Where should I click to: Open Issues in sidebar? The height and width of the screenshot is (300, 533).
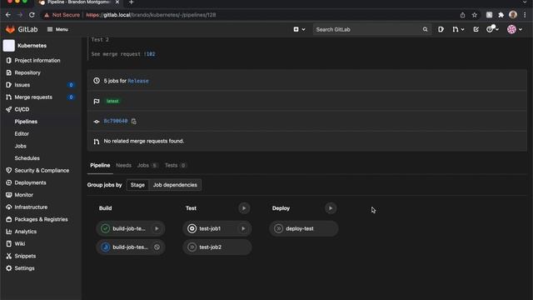coord(22,85)
